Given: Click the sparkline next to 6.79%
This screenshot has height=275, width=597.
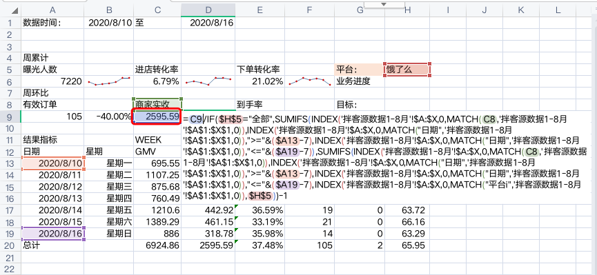Looking at the screenshot, I should (x=208, y=81).
